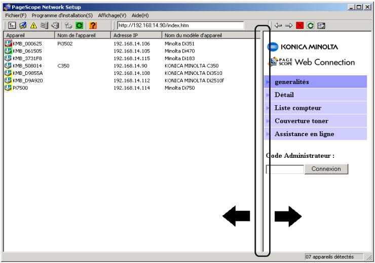This screenshot has height=263, width=375.
Task: Click IP address 192.168.14.108
Action: [132, 73]
